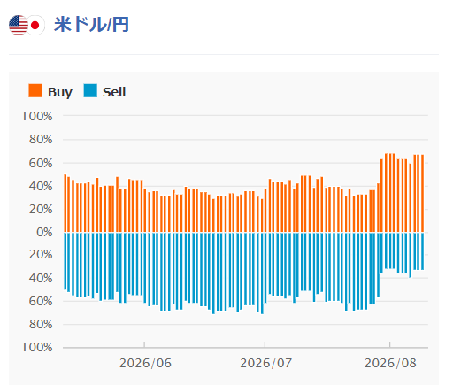
Task: Click the upper 60% axis label
Action: (x=41, y=163)
